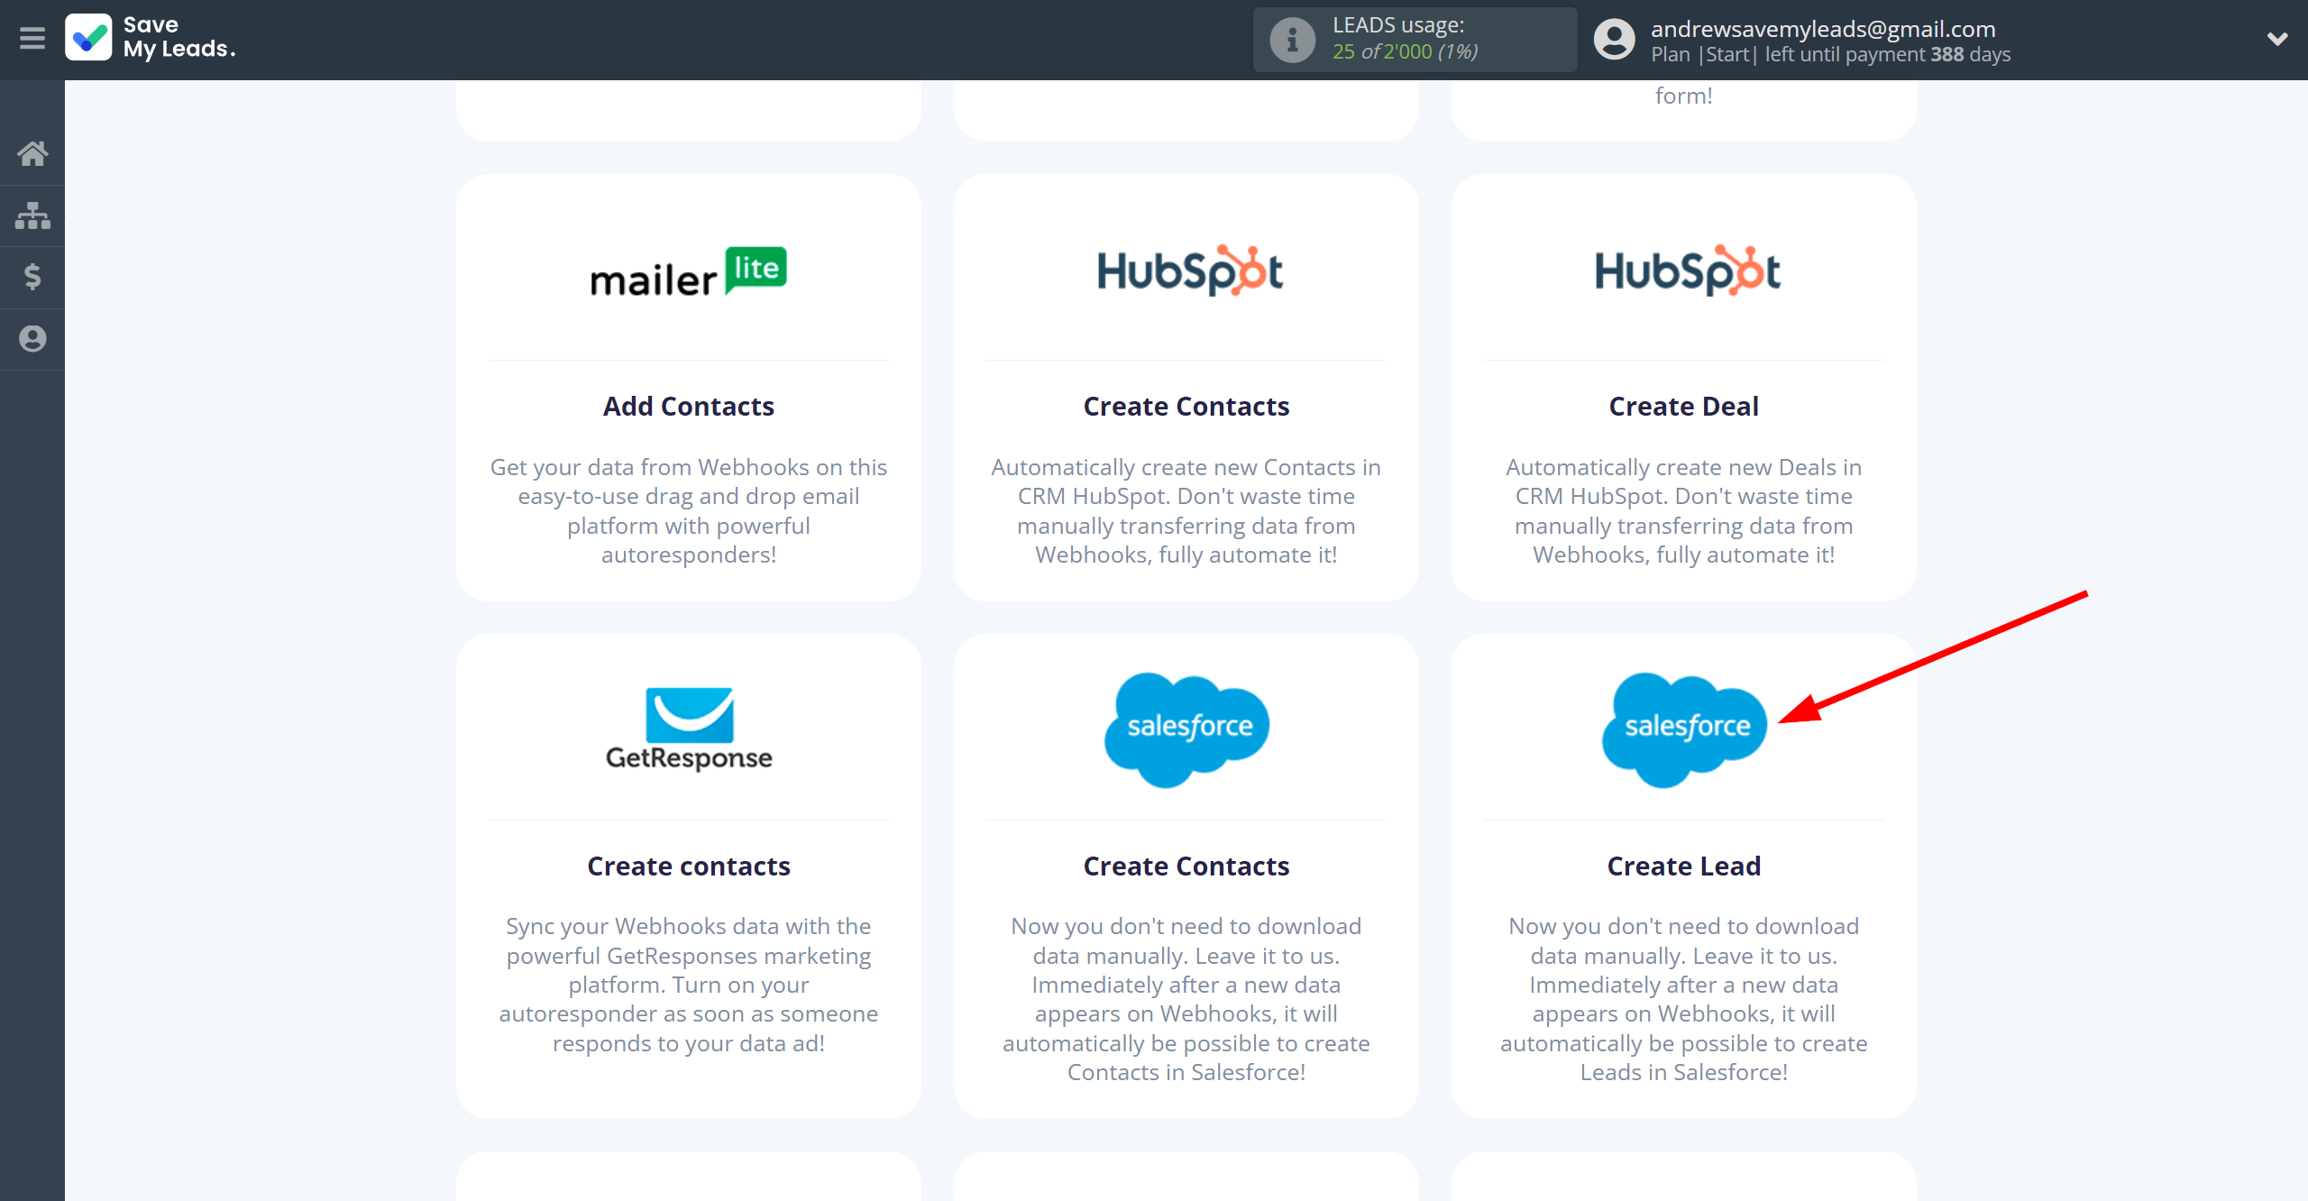The image size is (2308, 1201).
Task: Go to the Home dashboard icon
Action: [x=32, y=153]
